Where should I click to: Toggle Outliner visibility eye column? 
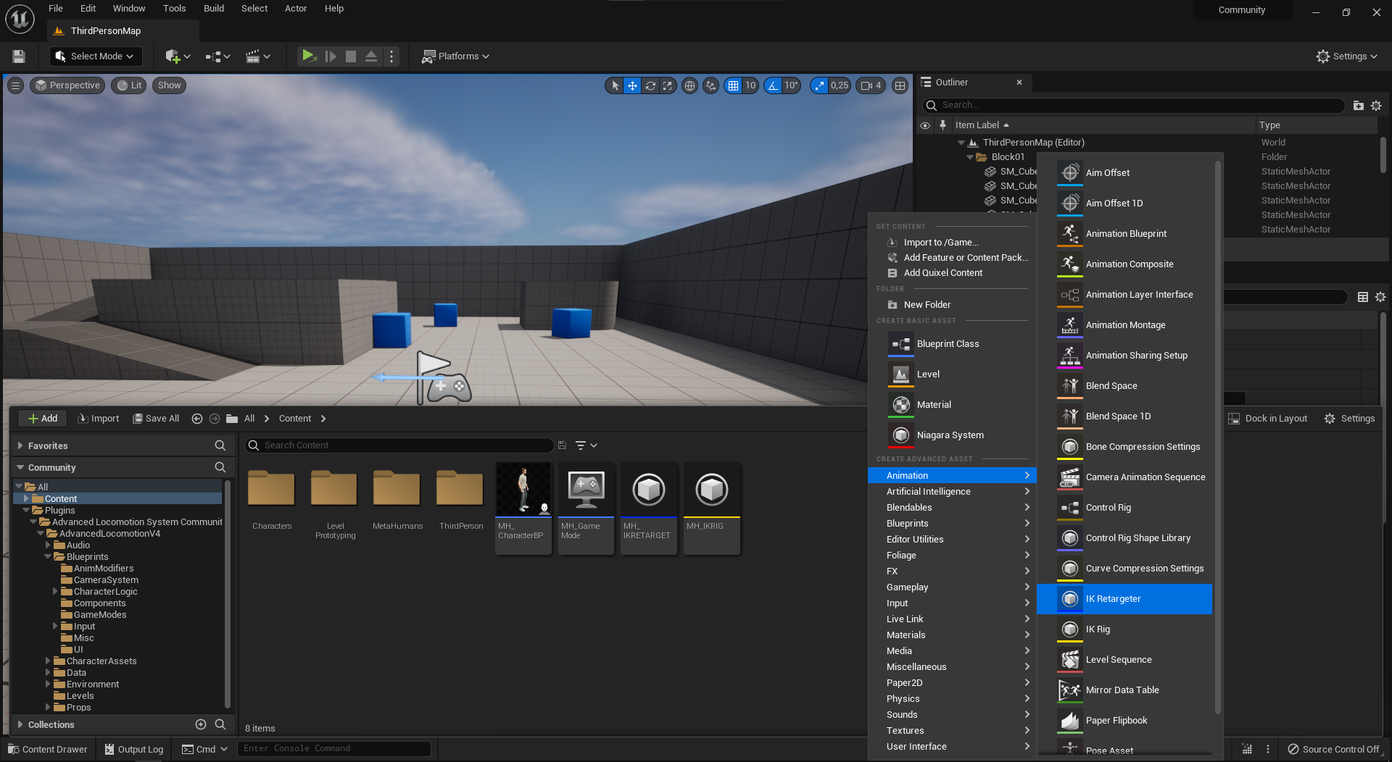pos(925,125)
